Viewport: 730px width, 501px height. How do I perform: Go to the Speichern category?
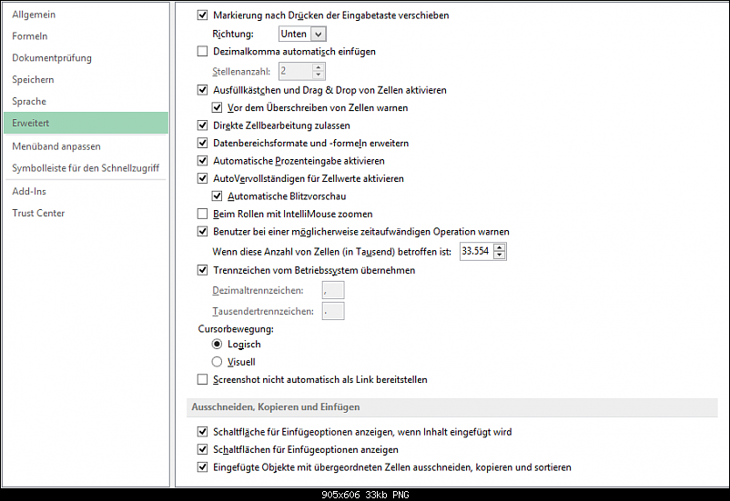coord(33,79)
